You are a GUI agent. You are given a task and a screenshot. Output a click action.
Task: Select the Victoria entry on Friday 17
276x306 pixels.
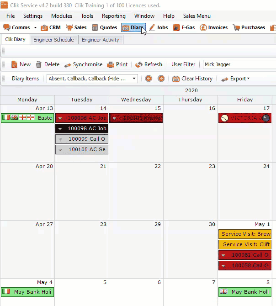[245, 118]
